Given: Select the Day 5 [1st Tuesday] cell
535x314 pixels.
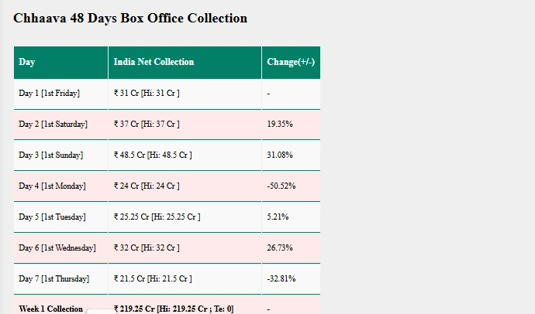Looking at the screenshot, I should click(x=60, y=217).
